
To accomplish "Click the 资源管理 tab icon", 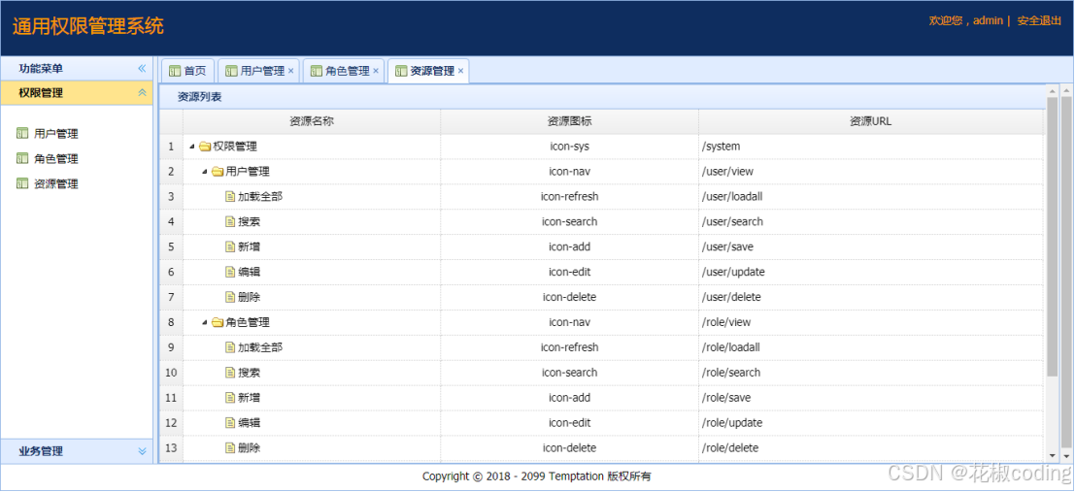I will coord(401,71).
